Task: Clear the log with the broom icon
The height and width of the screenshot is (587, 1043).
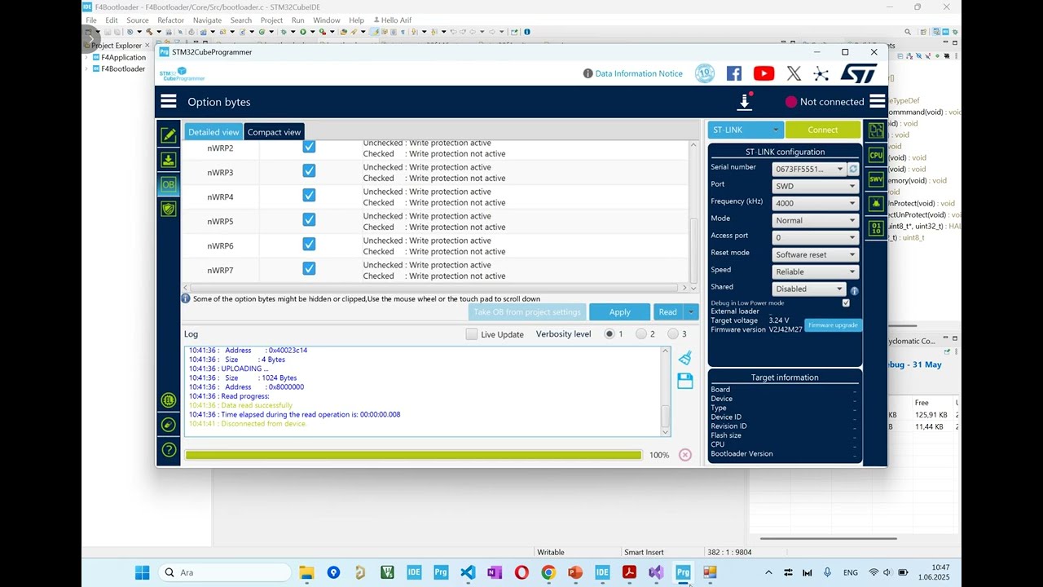Action: tap(684, 358)
